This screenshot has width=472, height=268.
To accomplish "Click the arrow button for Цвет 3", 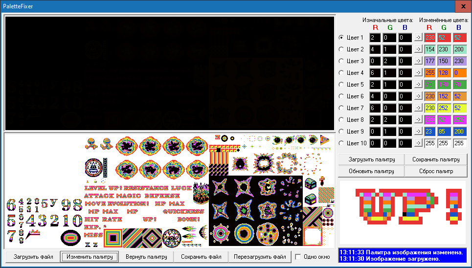I will tap(418, 61).
